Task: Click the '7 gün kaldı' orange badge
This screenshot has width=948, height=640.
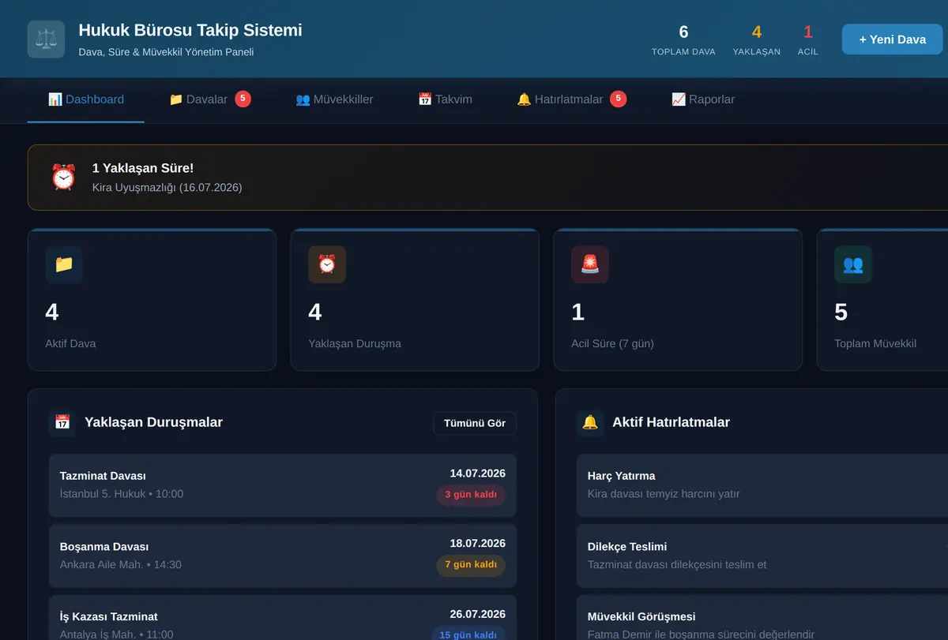Action: tap(471, 565)
